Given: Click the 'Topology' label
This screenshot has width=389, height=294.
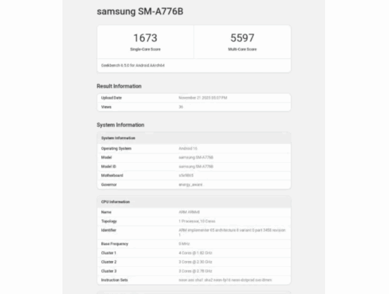Looking at the screenshot, I should [109, 222].
